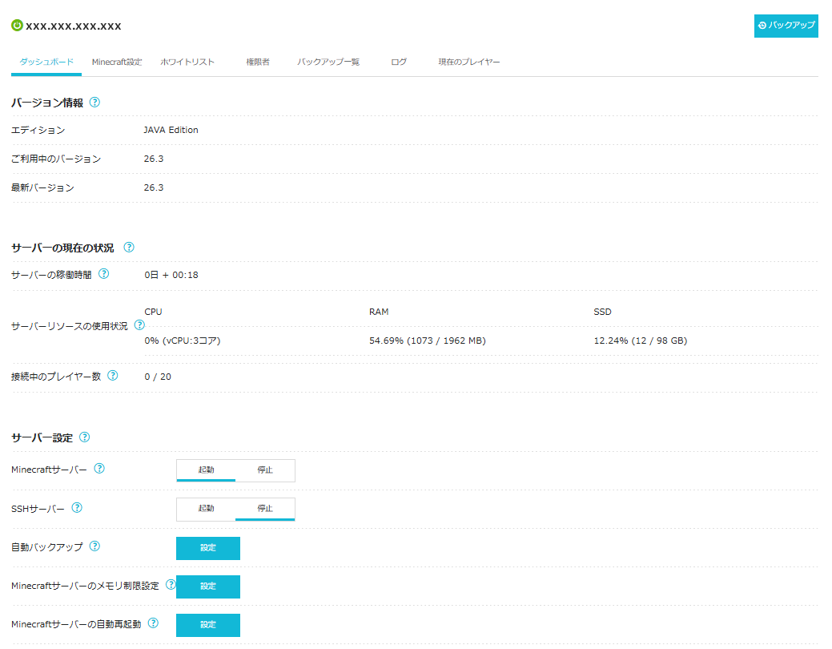
Task: Click help icon next to 接続中のプレイヤー数
Action: [112, 376]
